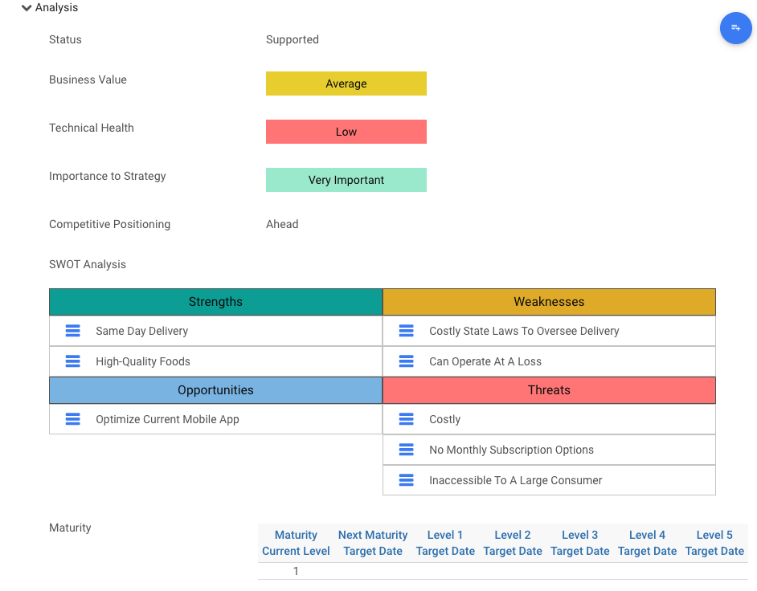Image resolution: width=757 pixels, height=591 pixels.
Task: Click drag handle beside Same Day Delivery
Action: click(73, 331)
